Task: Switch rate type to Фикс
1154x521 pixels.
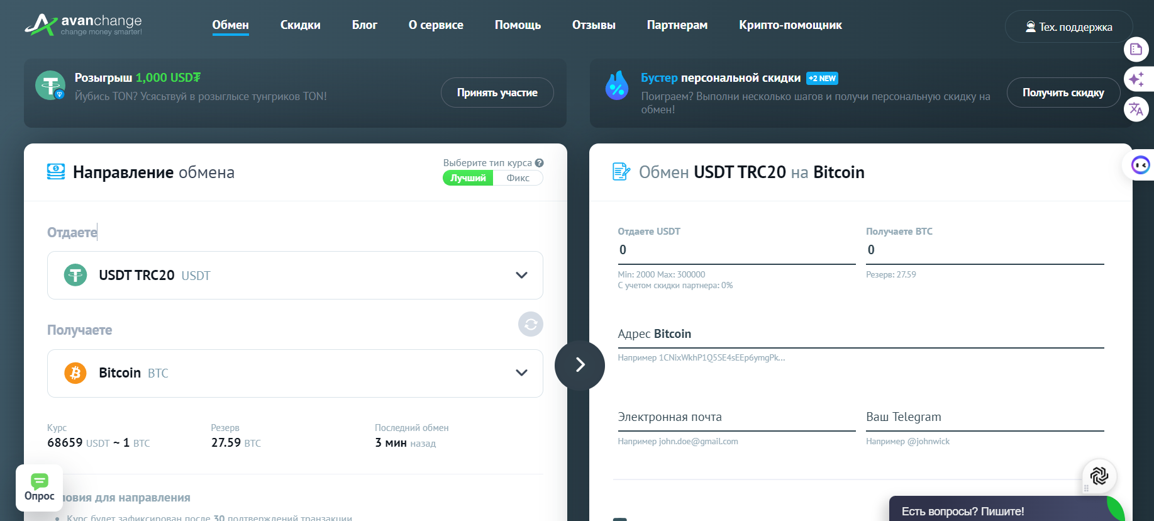Action: tap(518, 178)
